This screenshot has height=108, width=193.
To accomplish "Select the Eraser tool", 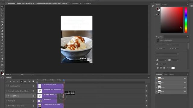I will pyautogui.click(x=2, y=31).
